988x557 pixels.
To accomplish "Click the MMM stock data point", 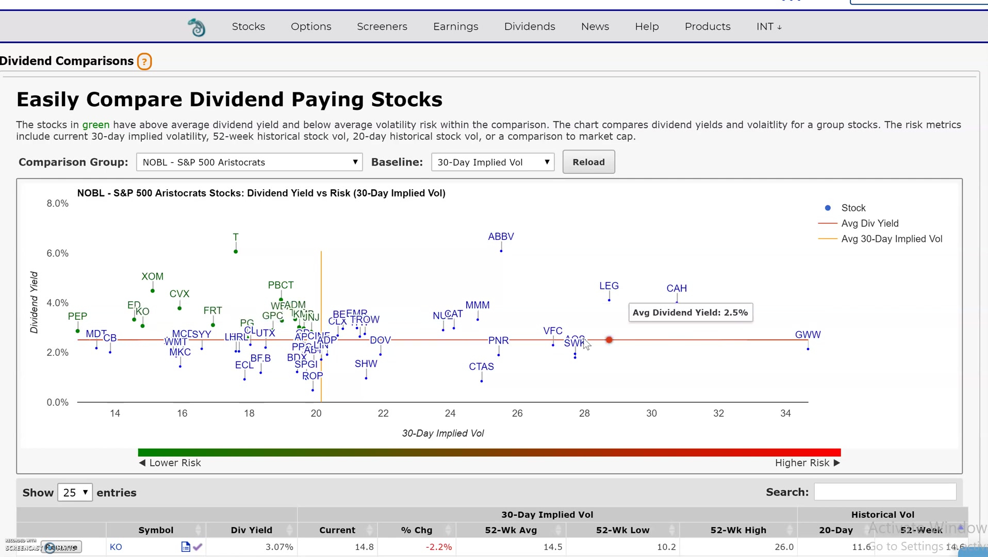I will click(x=478, y=319).
